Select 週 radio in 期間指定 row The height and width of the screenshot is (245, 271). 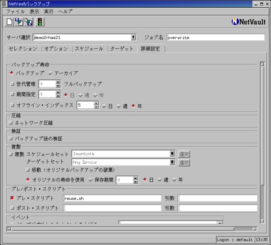[x=81, y=95]
